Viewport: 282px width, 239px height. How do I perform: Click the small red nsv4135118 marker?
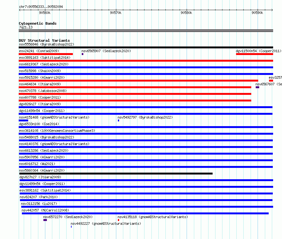pyautogui.click(x=119, y=220)
